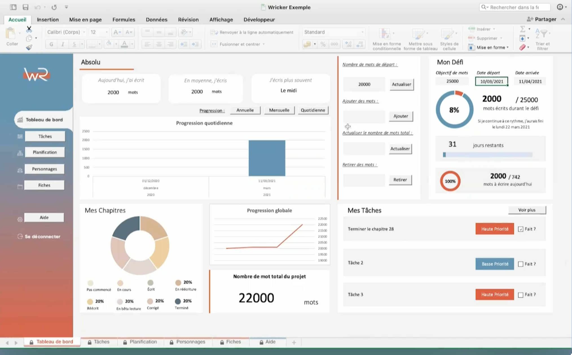Check the Fait box for Tâche 2
This screenshot has height=355, width=572.
(x=521, y=264)
